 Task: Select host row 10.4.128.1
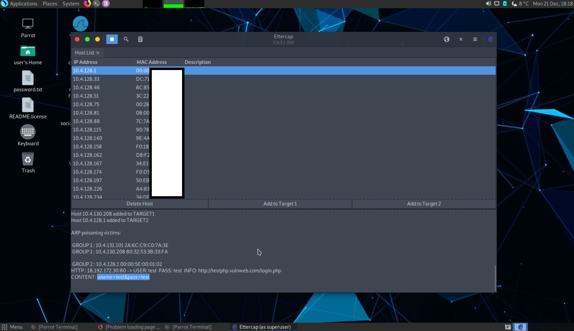pos(284,71)
